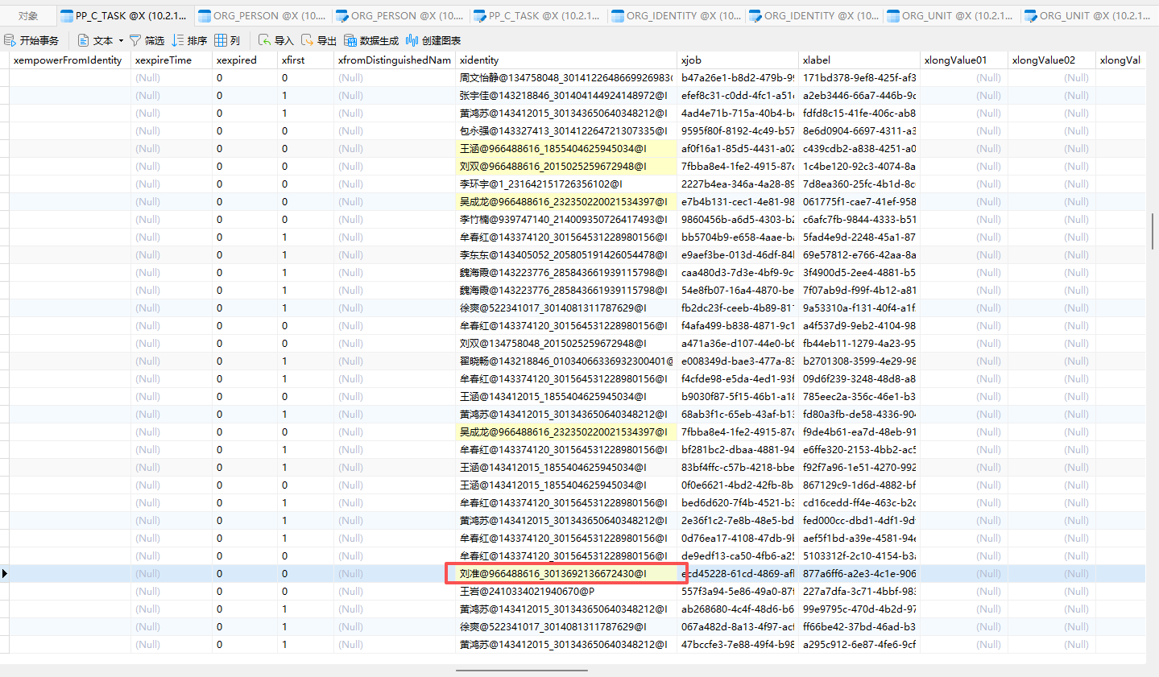Click the current-row arrow indicator in row header
This screenshot has width=1159, height=677.
tap(5, 574)
